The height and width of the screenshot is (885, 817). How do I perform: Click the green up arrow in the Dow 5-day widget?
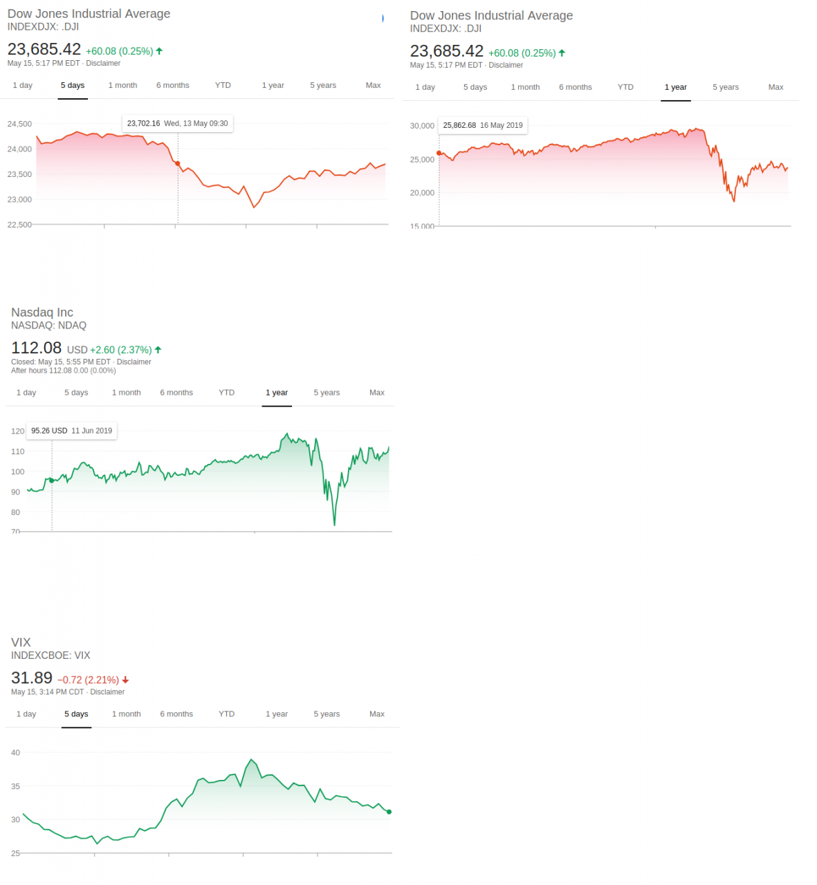click(159, 51)
